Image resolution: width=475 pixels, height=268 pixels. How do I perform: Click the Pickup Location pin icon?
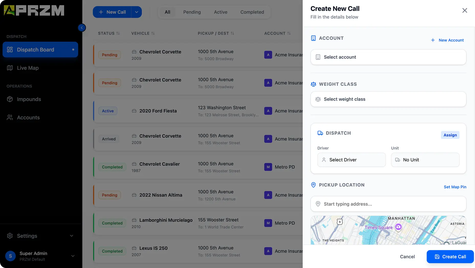(313, 185)
